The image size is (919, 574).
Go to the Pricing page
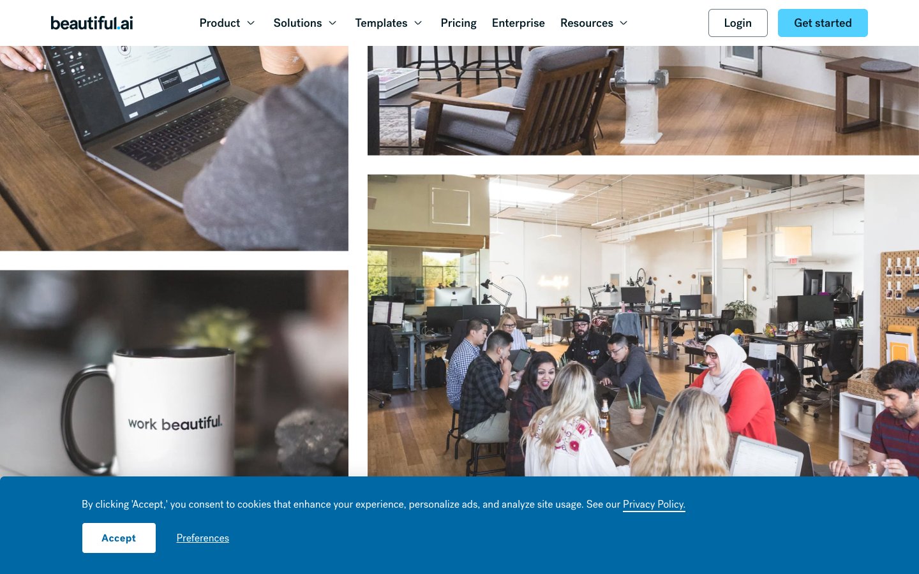[x=458, y=23]
